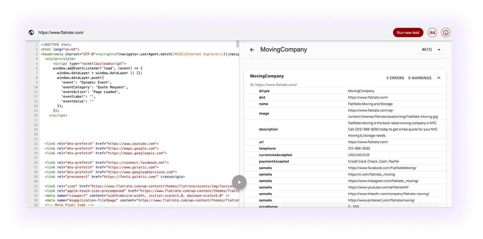Click the sameAs LinkedIn URL value
The image size is (483, 239).
click(388, 194)
